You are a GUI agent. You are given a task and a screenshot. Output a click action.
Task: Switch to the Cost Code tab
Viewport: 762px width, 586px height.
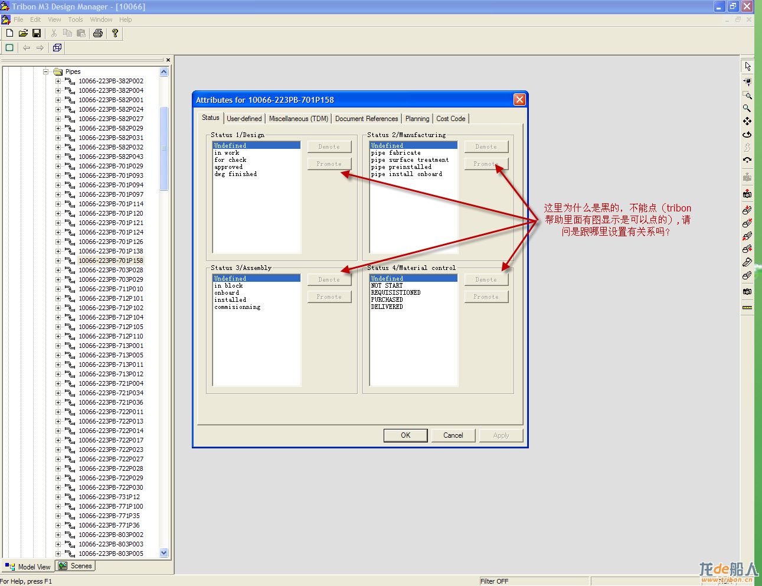pyautogui.click(x=451, y=119)
